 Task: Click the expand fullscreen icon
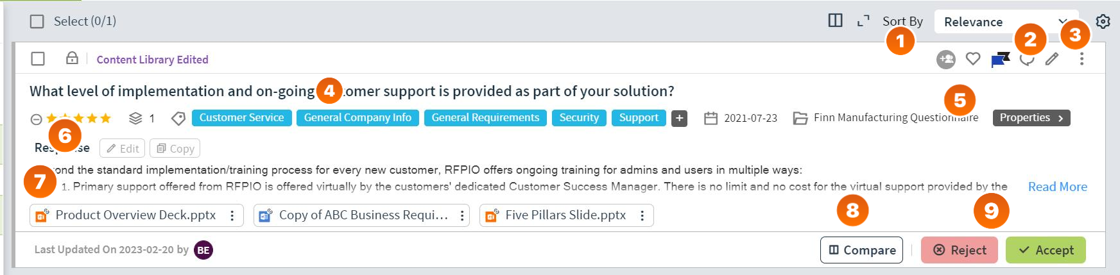coord(863,21)
